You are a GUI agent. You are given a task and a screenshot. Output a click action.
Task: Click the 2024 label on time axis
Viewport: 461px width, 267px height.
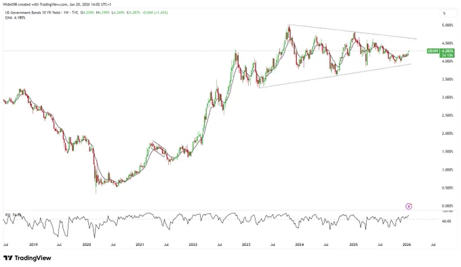pyautogui.click(x=299, y=245)
